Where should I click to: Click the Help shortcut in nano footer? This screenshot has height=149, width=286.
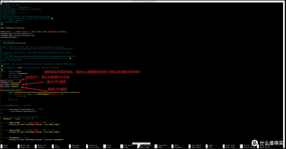click(x=5, y=145)
